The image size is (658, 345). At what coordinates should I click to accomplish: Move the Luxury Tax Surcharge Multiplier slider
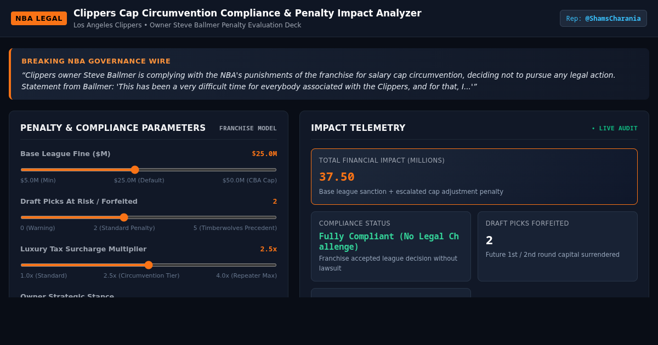[149, 265]
